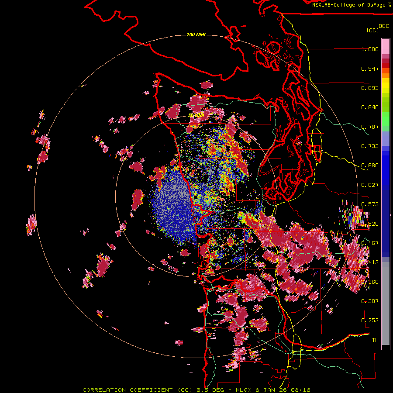This screenshot has width=393, height=393.
Task: Click the 0.627 legend value
Action: [x=370, y=185]
